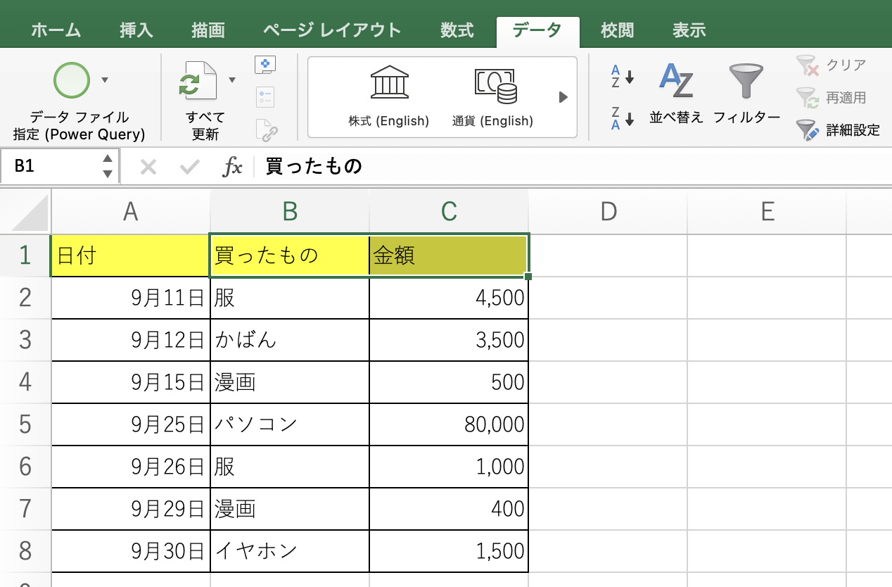This screenshot has height=587, width=892.
Task: Expand the すべて更新 dropdown arrow
Action: coord(231,81)
